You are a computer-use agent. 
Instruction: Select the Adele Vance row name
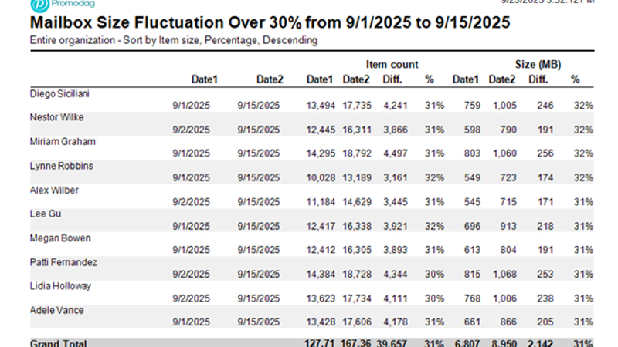(56, 309)
